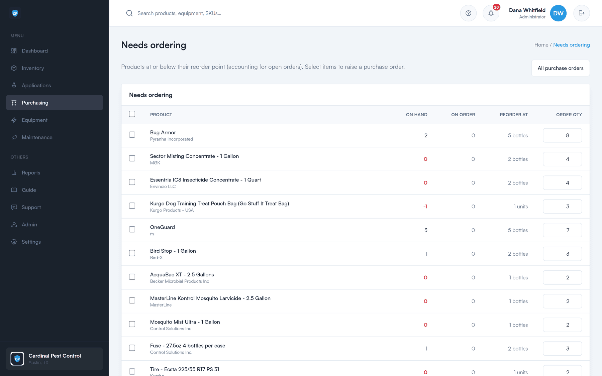Edit order qty field for MasterLine Kontrol
The width and height of the screenshot is (602, 376).
click(562, 301)
